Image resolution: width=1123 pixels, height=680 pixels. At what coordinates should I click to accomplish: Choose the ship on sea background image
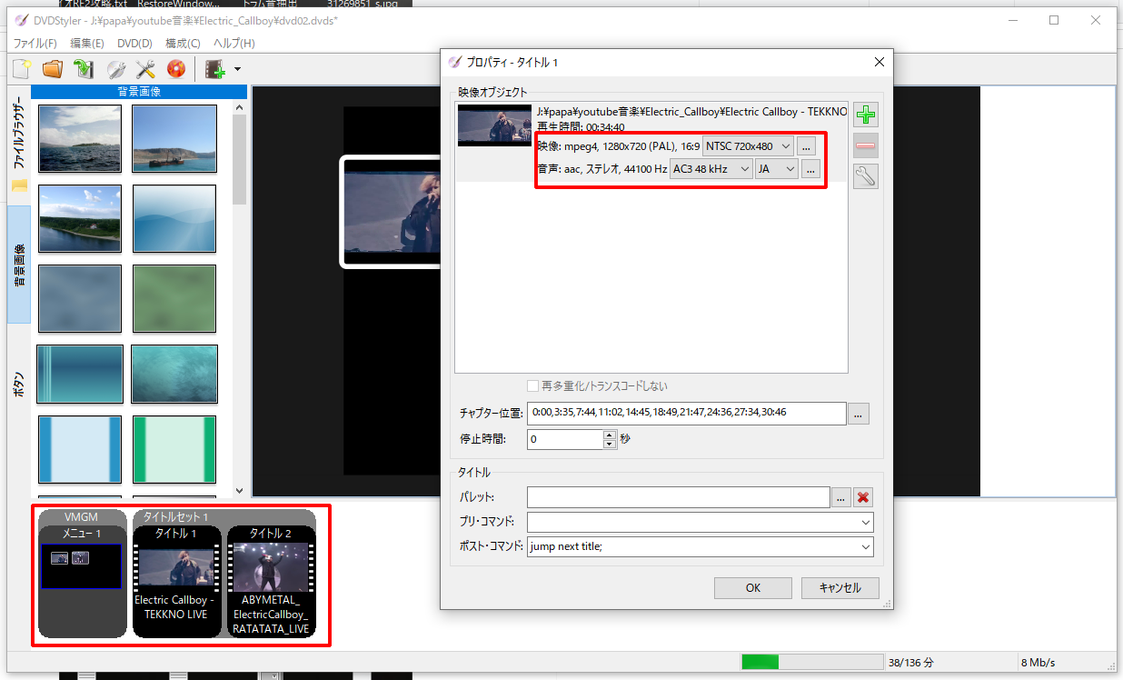(174, 139)
